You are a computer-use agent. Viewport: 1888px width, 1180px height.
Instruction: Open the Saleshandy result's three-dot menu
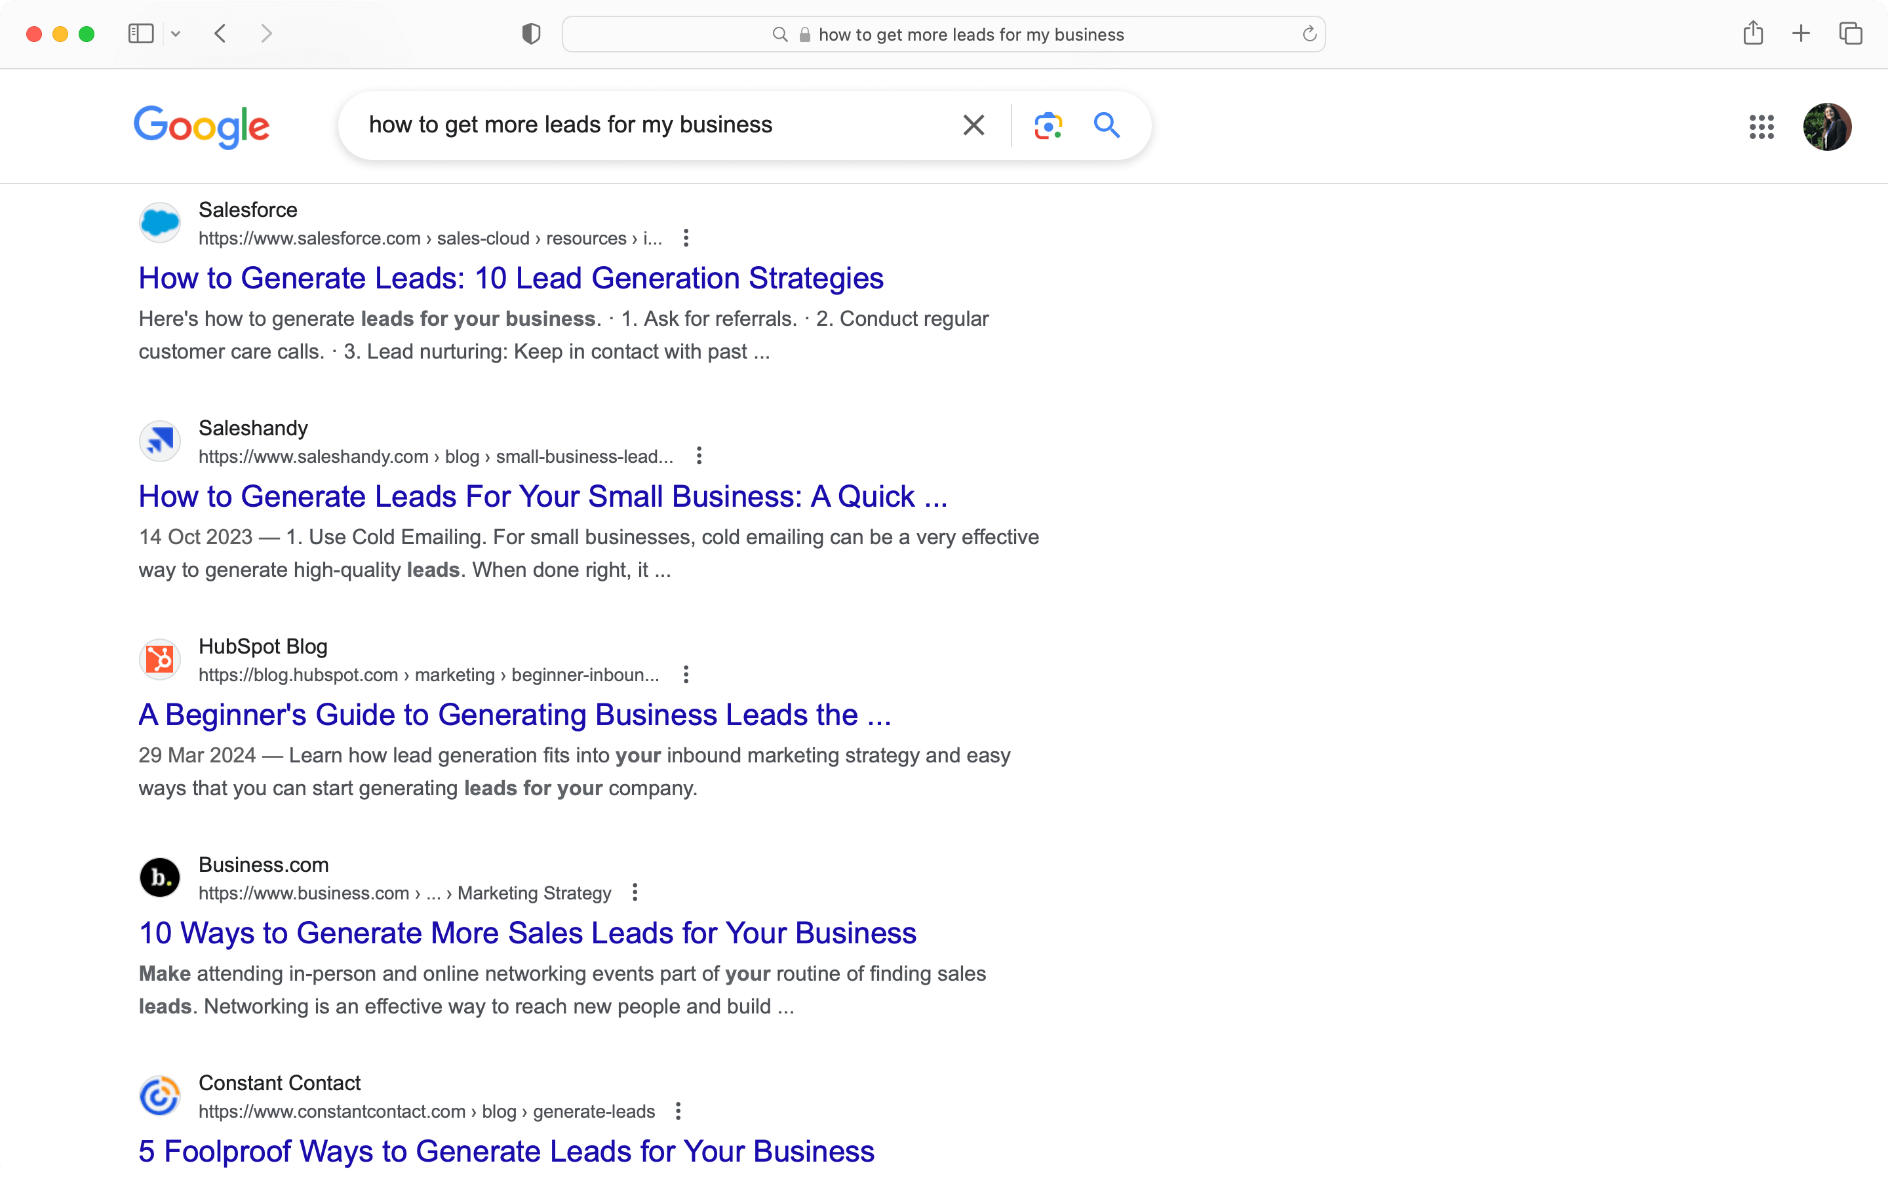point(699,456)
